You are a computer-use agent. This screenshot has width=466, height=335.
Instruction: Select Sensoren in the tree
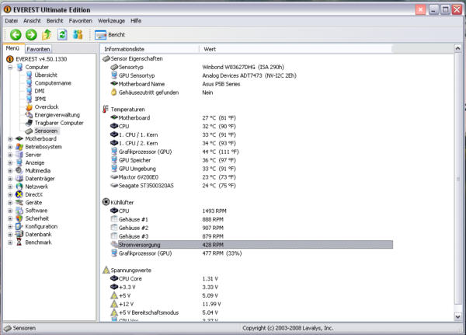pos(46,131)
